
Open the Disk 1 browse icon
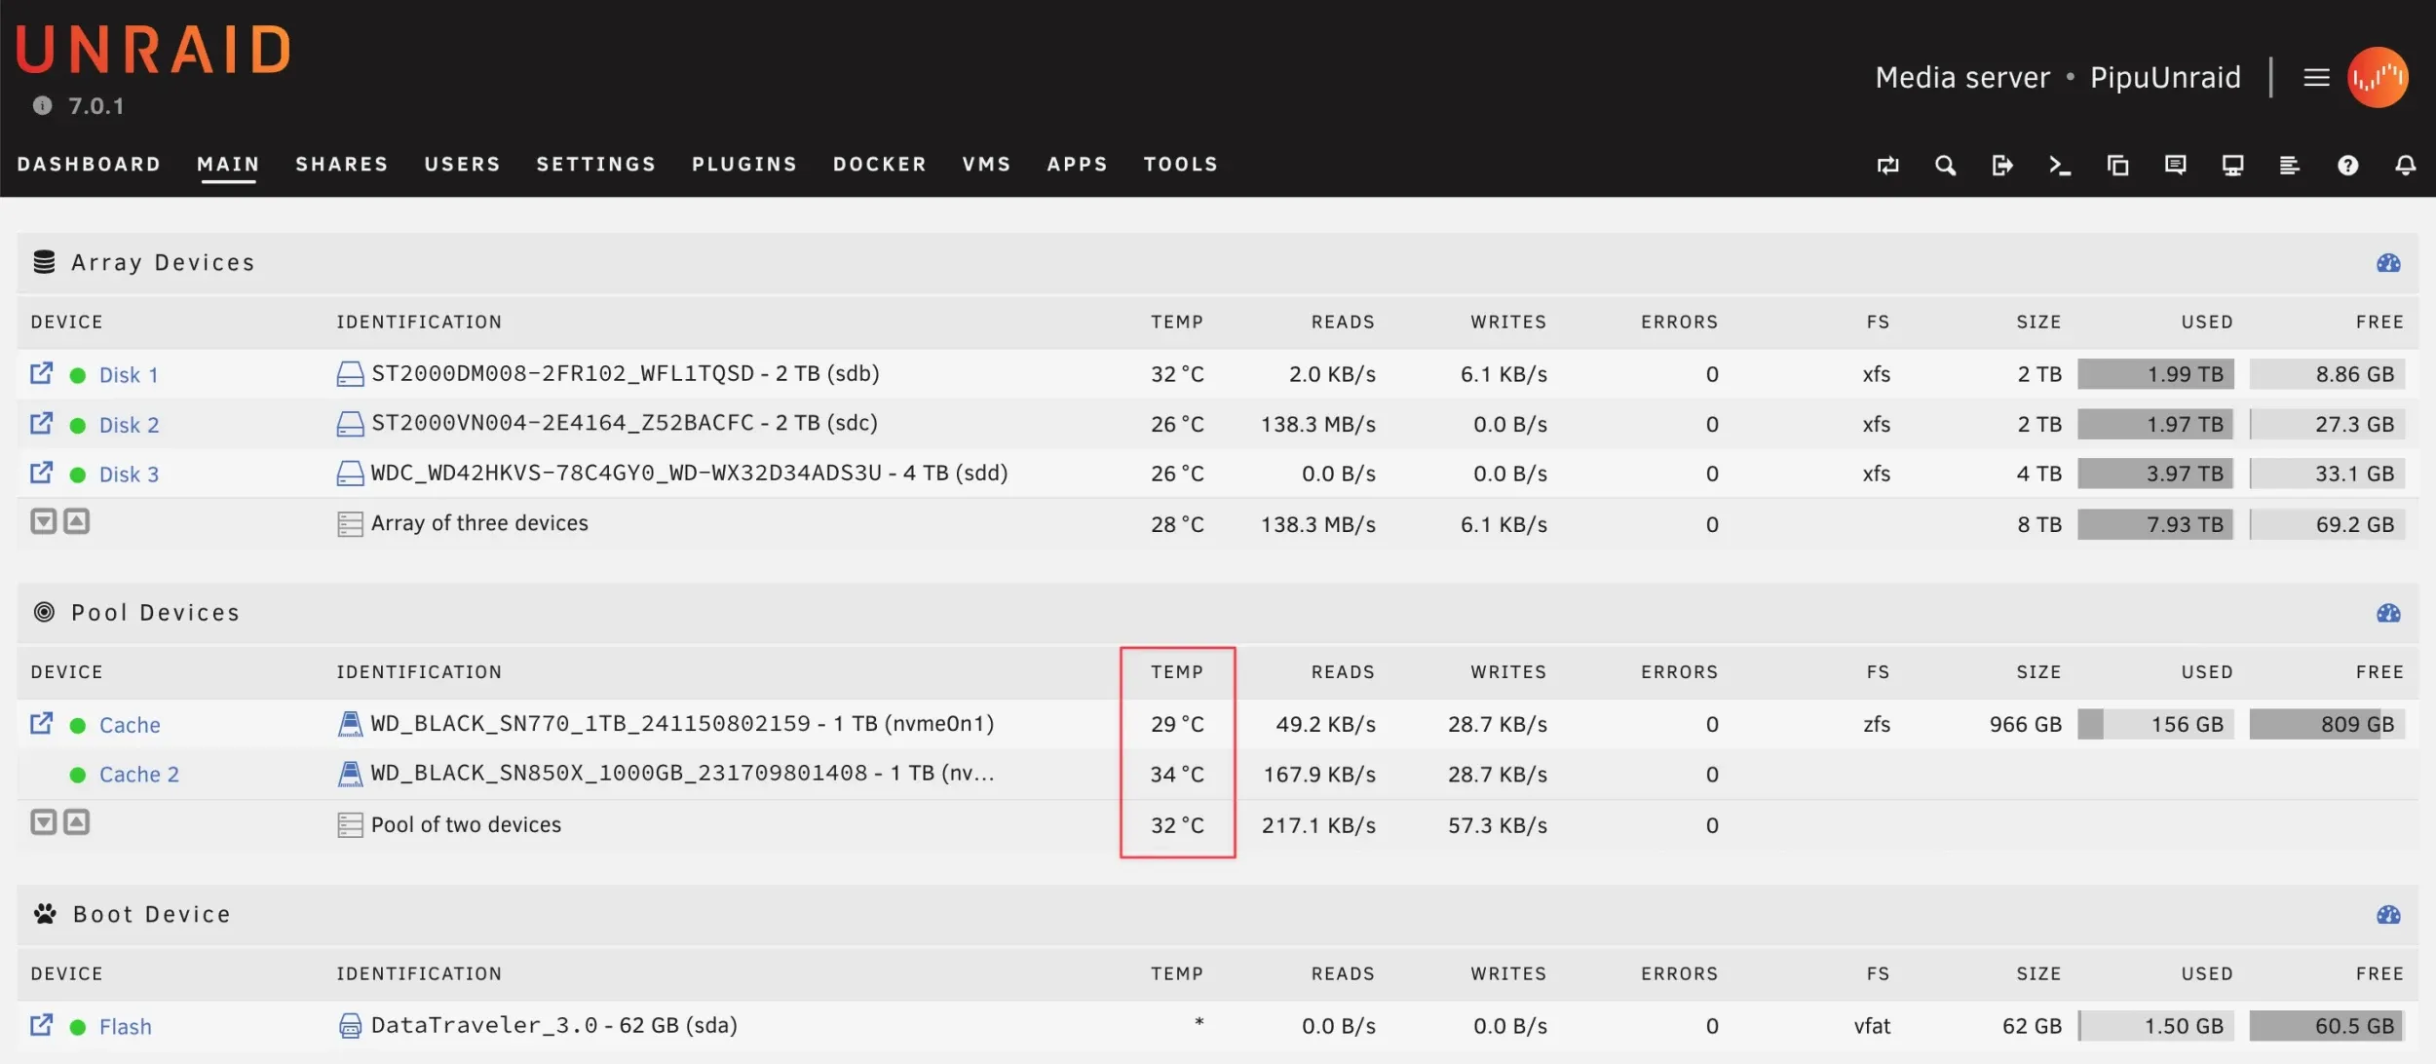click(41, 373)
